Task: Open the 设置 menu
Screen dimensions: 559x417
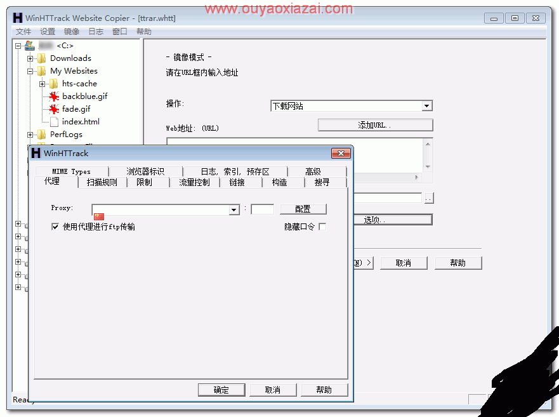Action: (48, 32)
